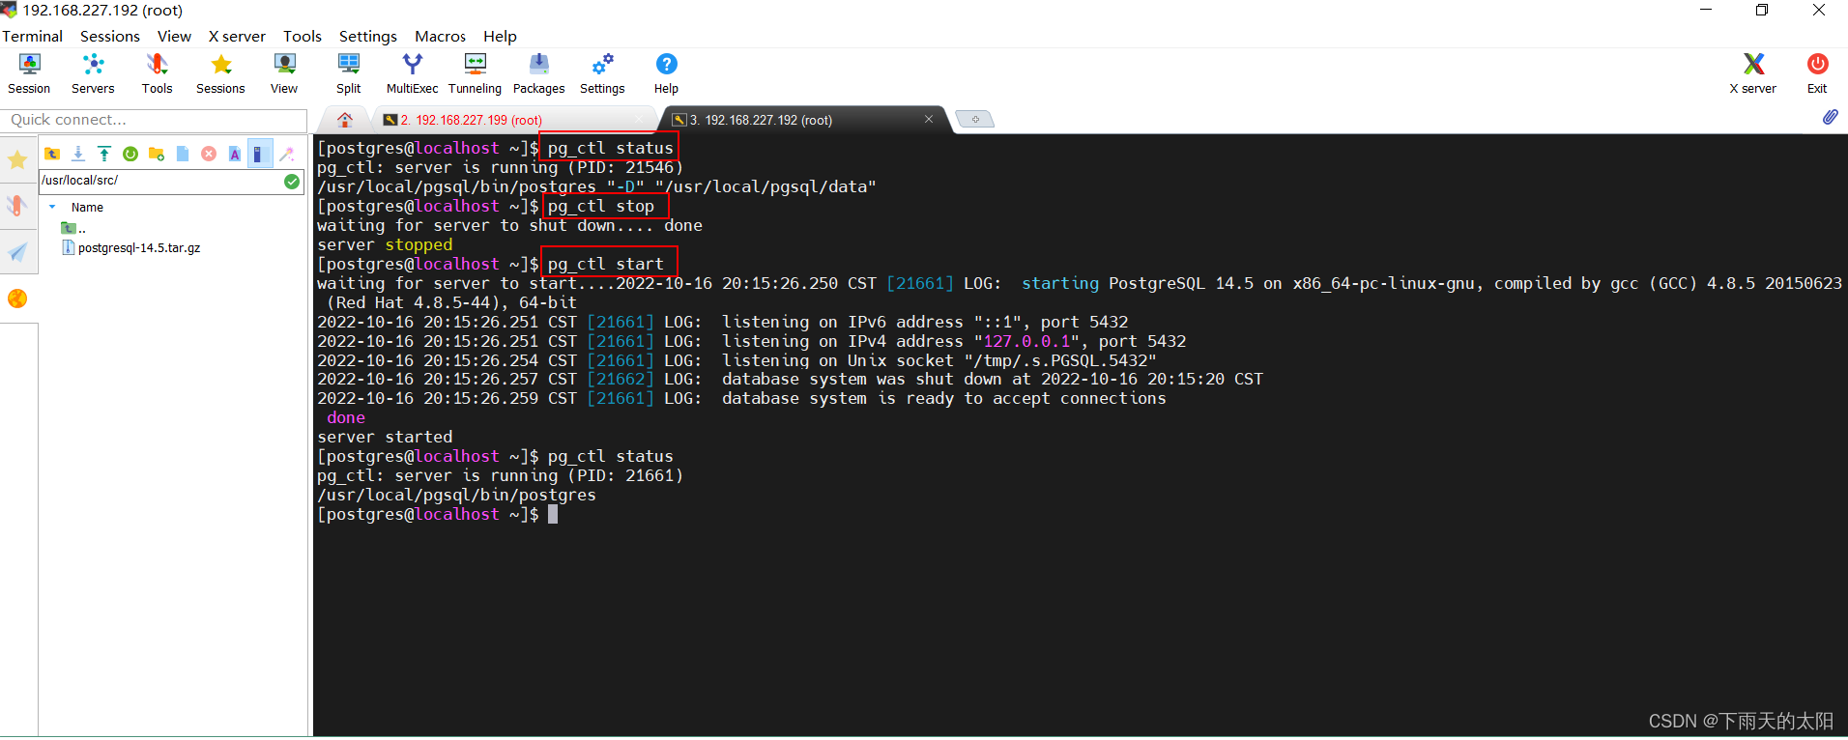Click the download selected files icon
The height and width of the screenshot is (740, 1848).
78,154
